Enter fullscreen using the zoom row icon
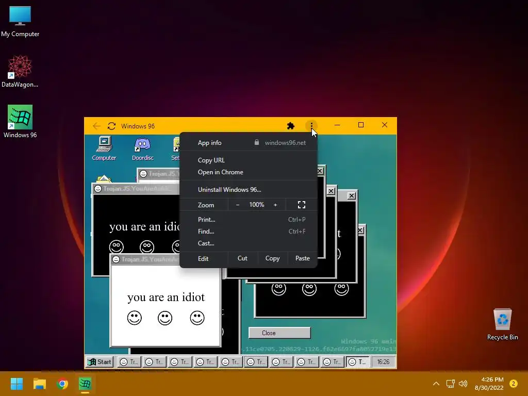 pyautogui.click(x=302, y=205)
